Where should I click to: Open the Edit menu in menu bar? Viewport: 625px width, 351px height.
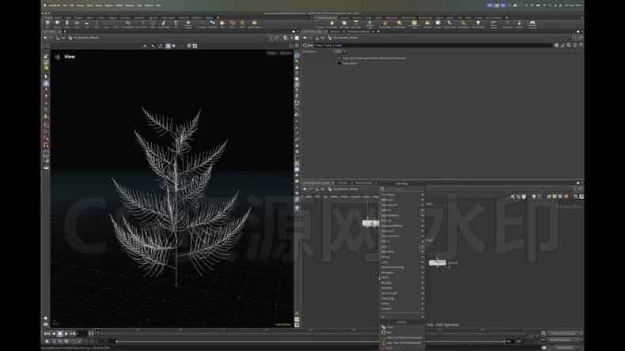click(72, 6)
